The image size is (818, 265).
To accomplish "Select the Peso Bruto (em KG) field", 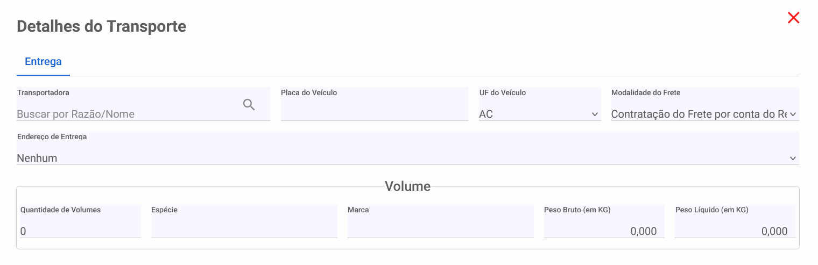I will 604,221.
